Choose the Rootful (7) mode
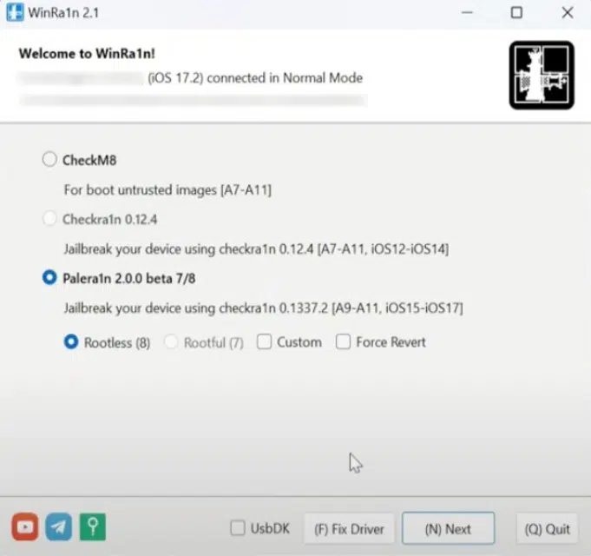The height and width of the screenshot is (556, 591). click(172, 342)
